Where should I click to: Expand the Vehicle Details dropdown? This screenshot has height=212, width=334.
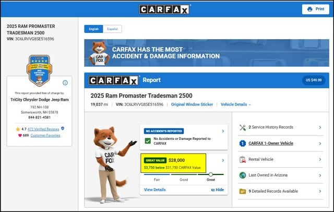click(236, 104)
